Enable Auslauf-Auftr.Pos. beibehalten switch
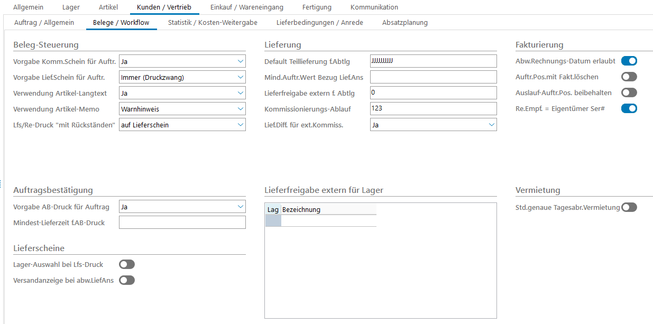 629,92
